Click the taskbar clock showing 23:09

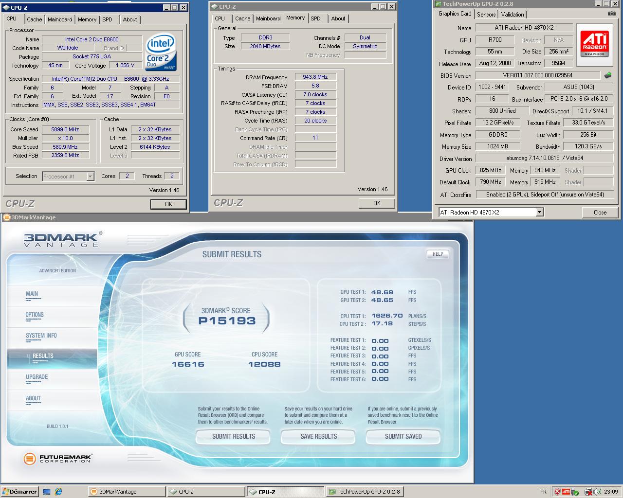point(611,492)
